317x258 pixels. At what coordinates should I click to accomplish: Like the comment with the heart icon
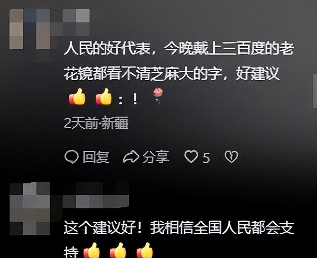pos(191,157)
